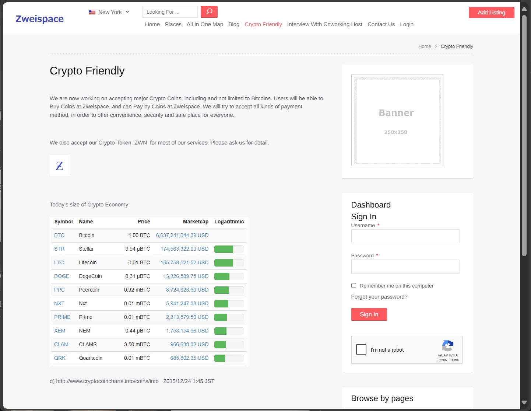531x411 pixels.
Task: Click the Price column header
Action: [x=144, y=222]
